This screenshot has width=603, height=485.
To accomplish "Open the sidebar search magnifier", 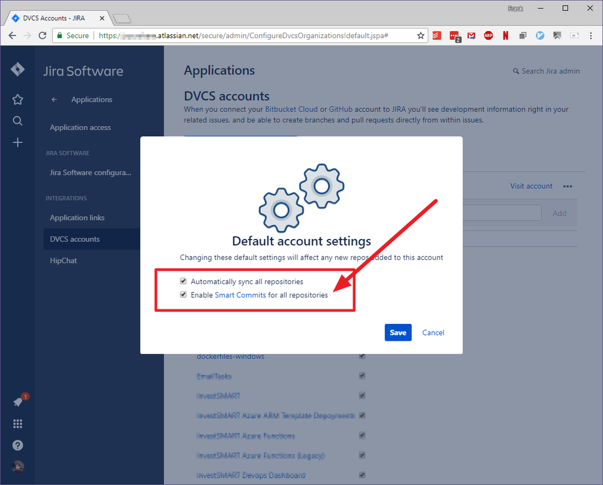I will click(x=18, y=121).
